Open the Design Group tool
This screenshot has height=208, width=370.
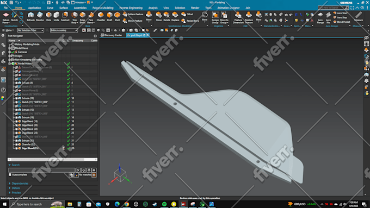215,18
